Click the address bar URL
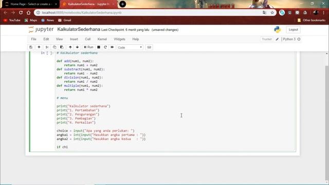 tap(82, 12)
